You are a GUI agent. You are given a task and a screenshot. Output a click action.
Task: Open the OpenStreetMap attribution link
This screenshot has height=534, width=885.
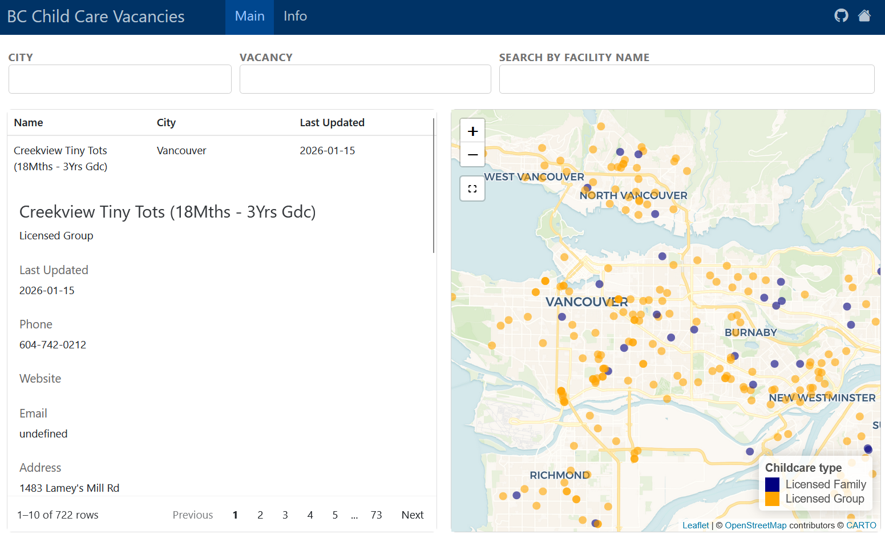(x=755, y=525)
